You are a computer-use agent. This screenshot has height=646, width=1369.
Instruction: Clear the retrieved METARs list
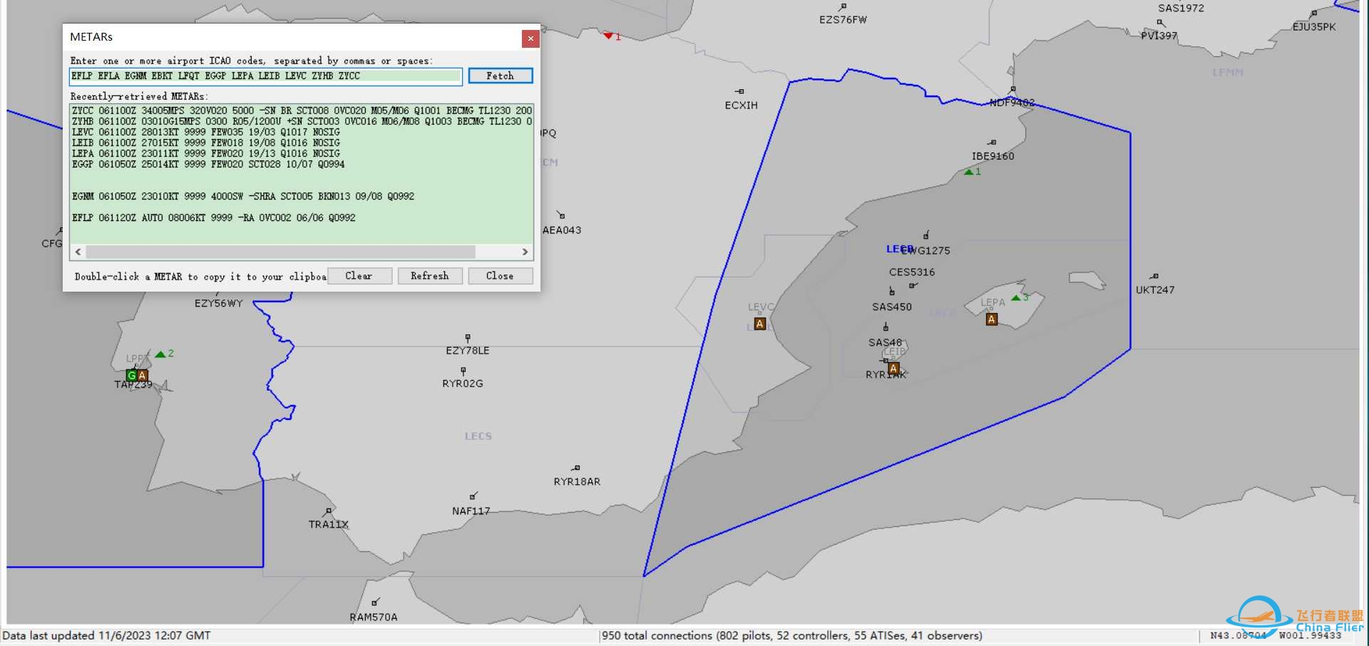click(359, 276)
